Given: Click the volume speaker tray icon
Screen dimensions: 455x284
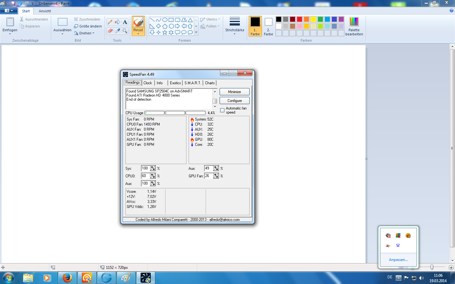Looking at the screenshot, I should (422, 278).
